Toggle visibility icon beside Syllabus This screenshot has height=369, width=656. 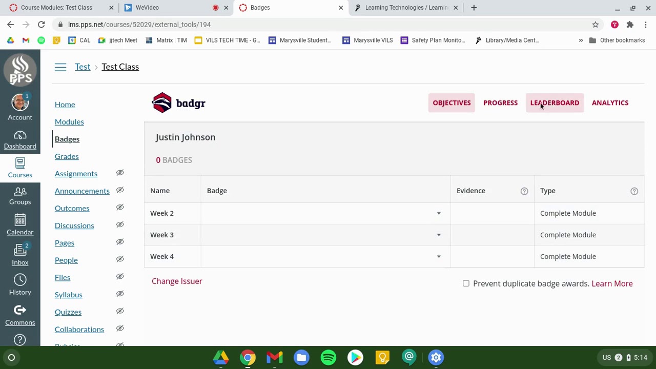click(120, 294)
